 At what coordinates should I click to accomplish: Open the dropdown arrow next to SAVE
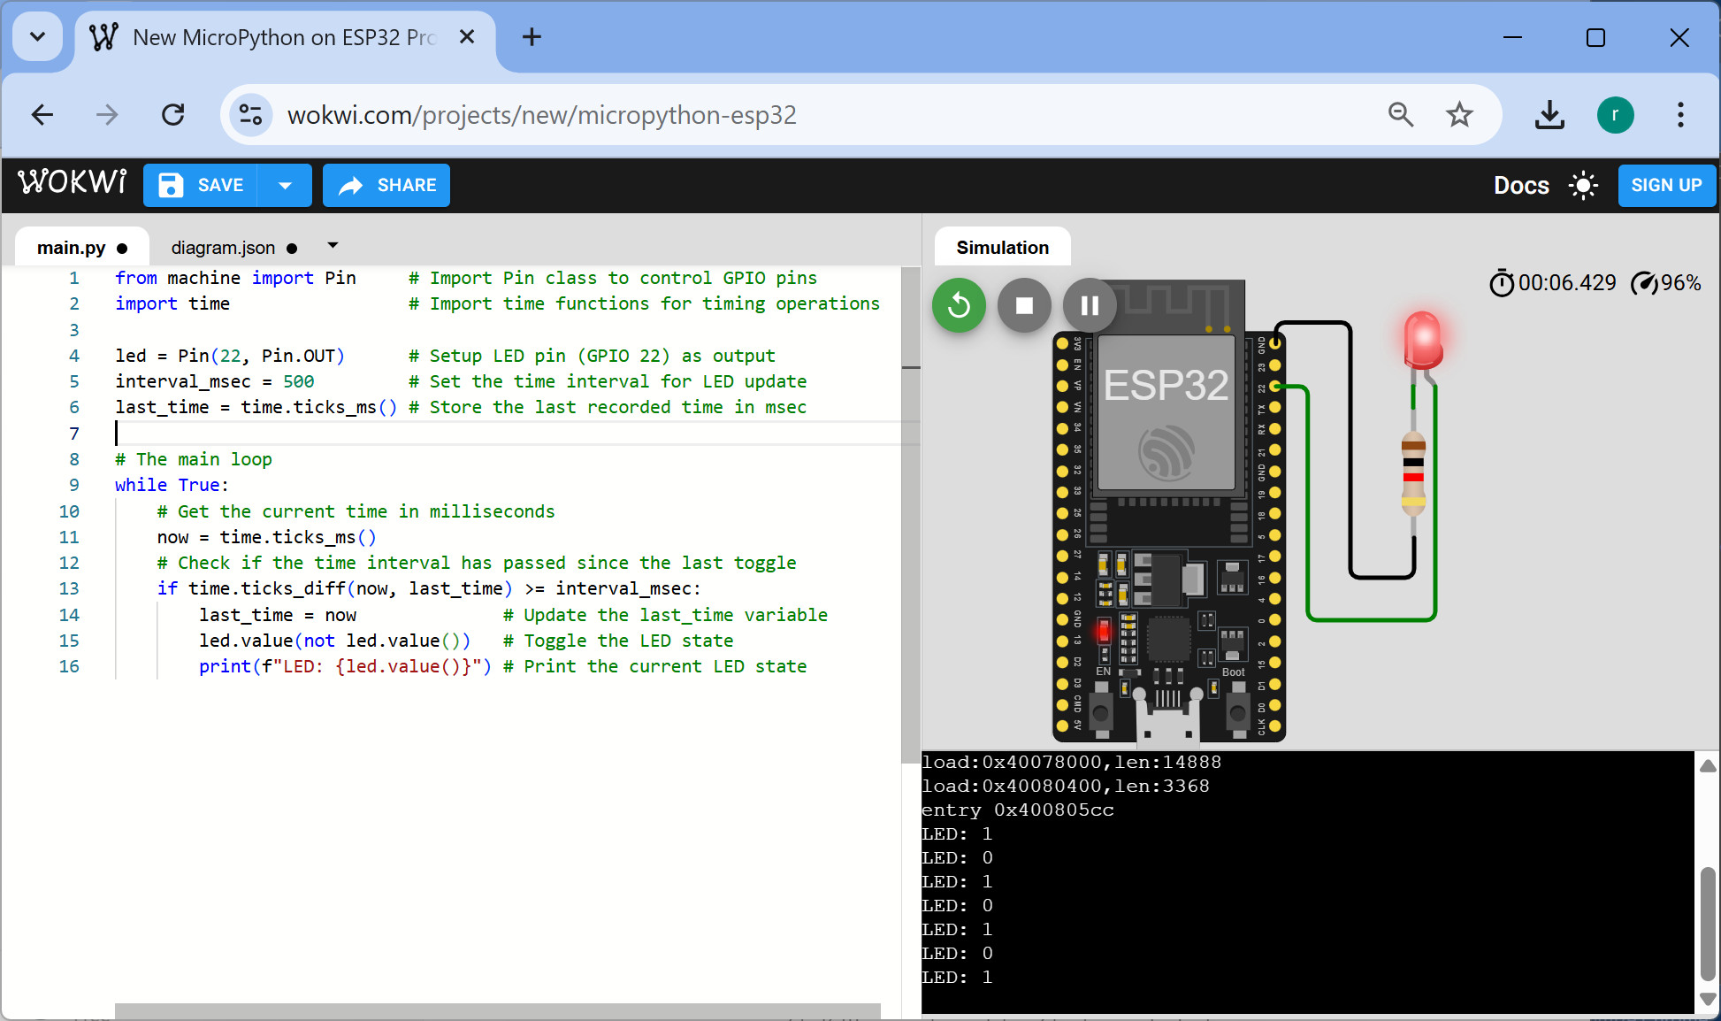tap(285, 185)
